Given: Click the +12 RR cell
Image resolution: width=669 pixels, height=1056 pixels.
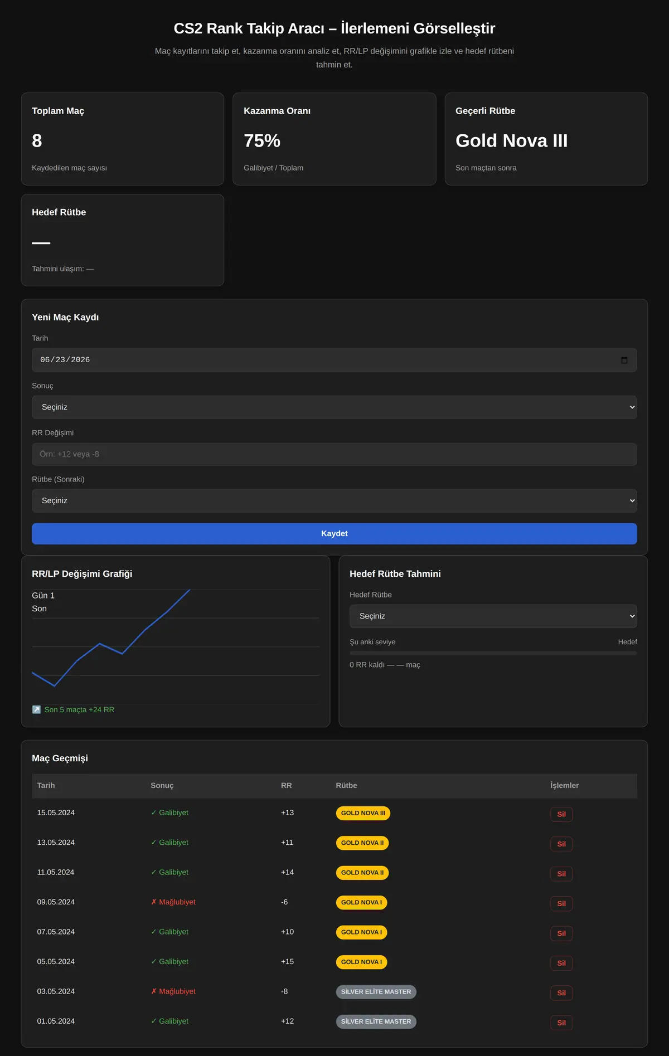Looking at the screenshot, I should pyautogui.click(x=287, y=1021).
